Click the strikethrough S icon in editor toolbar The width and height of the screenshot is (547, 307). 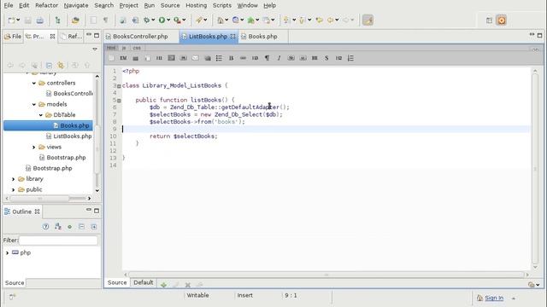tap(326, 58)
